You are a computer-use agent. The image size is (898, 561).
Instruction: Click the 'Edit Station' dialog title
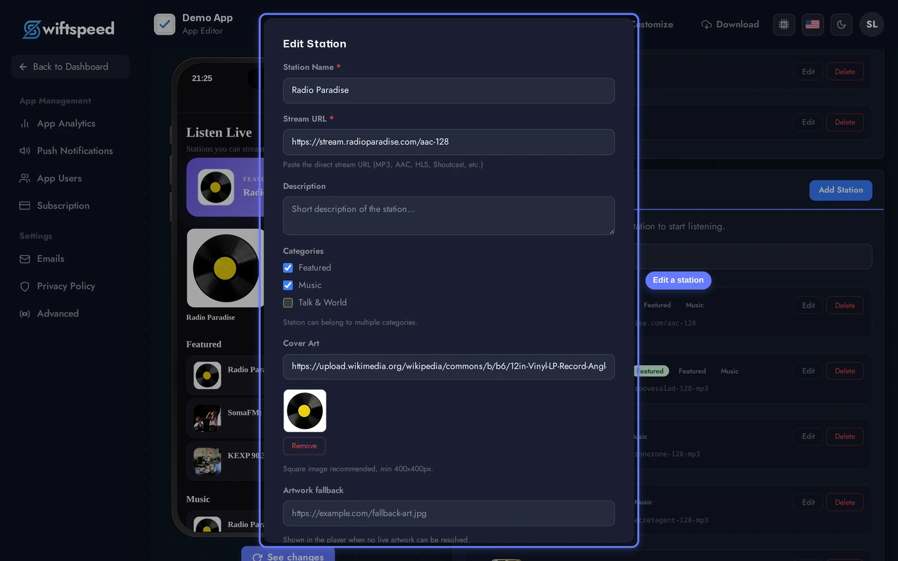point(314,44)
